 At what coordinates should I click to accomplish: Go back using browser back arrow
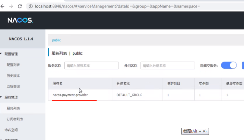pyautogui.click(x=3, y=6)
